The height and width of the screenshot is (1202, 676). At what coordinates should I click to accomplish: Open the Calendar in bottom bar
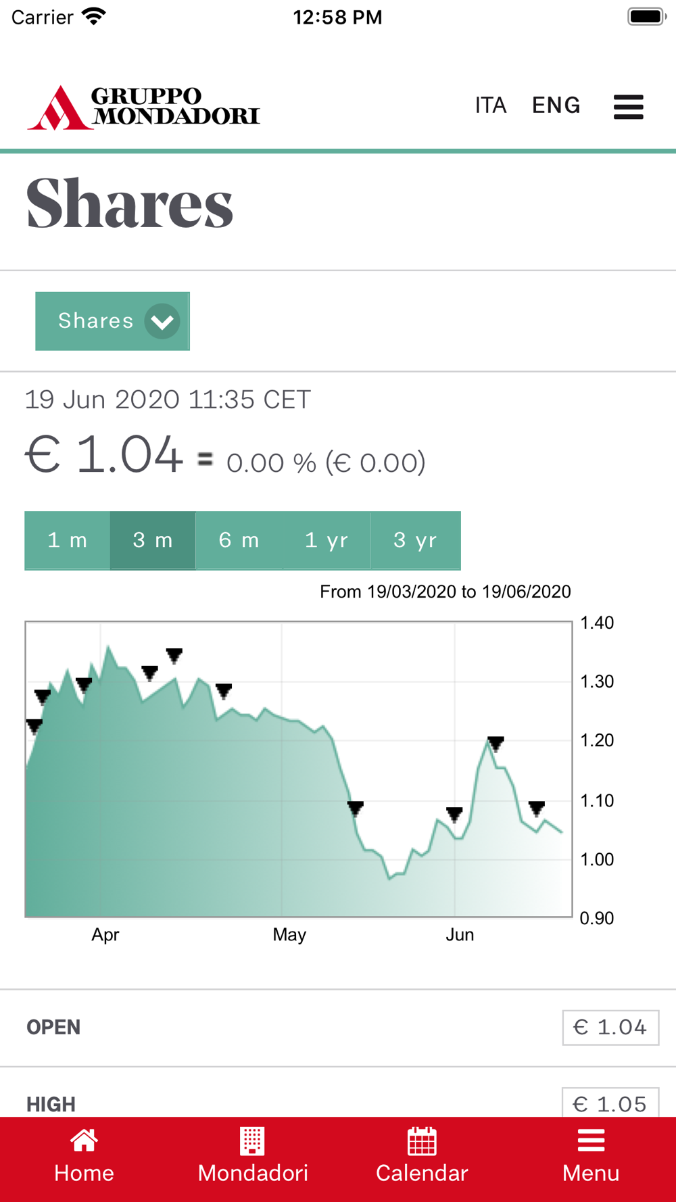422,1157
